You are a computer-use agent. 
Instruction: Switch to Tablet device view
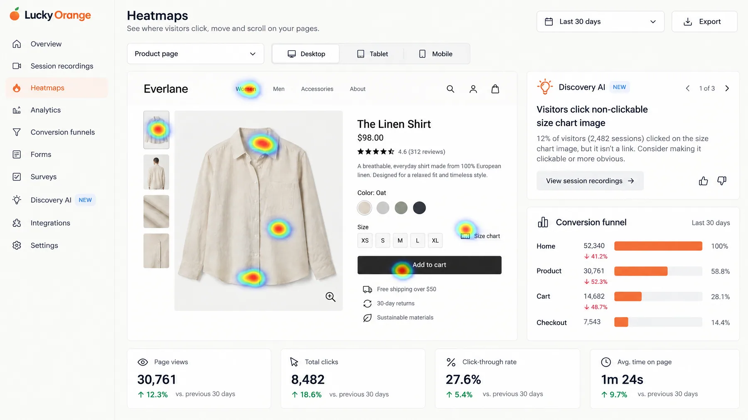pyautogui.click(x=372, y=54)
